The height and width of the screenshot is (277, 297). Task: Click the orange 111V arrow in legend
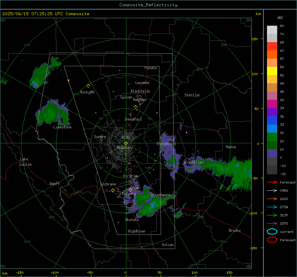point(272,199)
